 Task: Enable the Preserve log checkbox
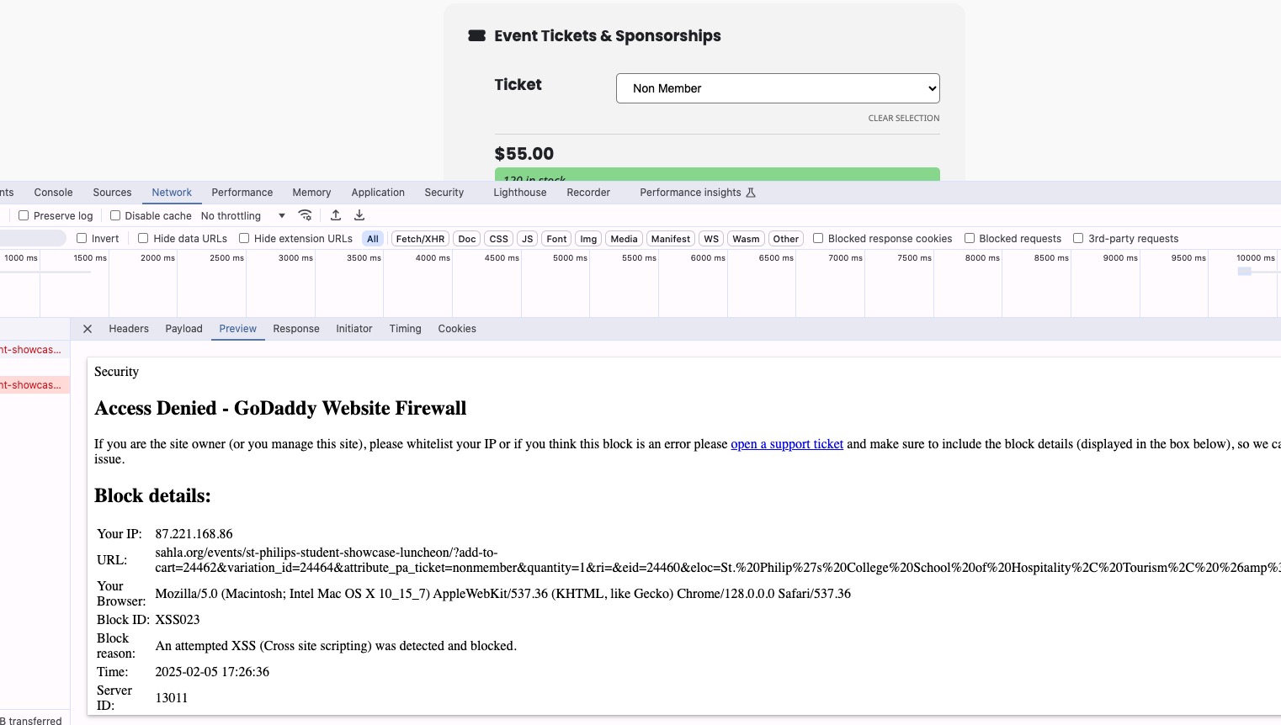(x=24, y=215)
